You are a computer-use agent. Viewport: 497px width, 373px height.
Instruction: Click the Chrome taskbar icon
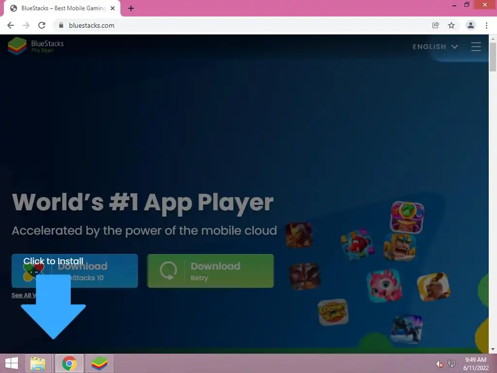click(x=69, y=363)
